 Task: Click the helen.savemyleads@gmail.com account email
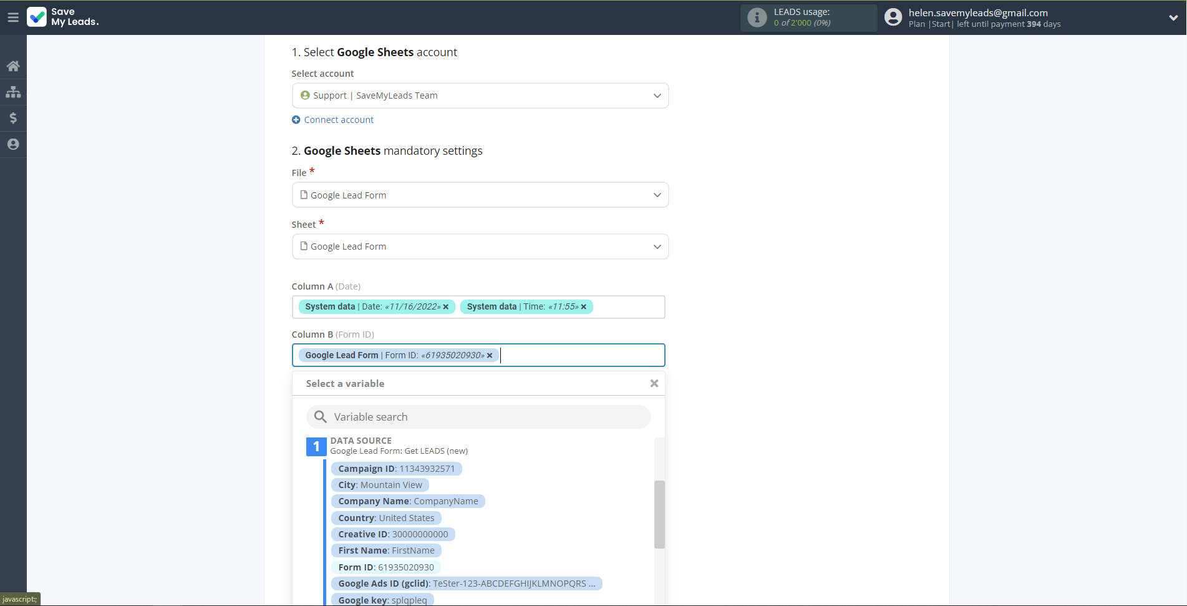click(977, 12)
